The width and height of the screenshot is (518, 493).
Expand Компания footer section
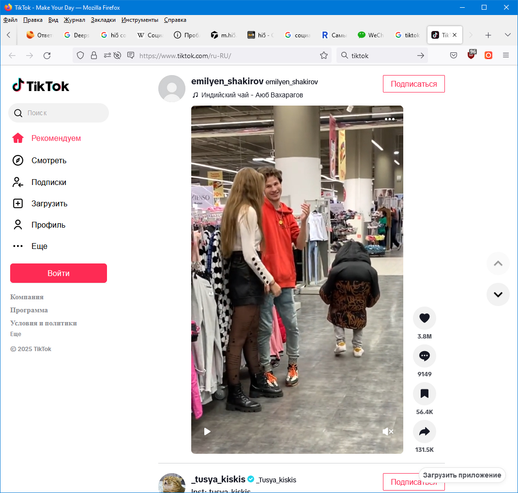click(x=27, y=297)
